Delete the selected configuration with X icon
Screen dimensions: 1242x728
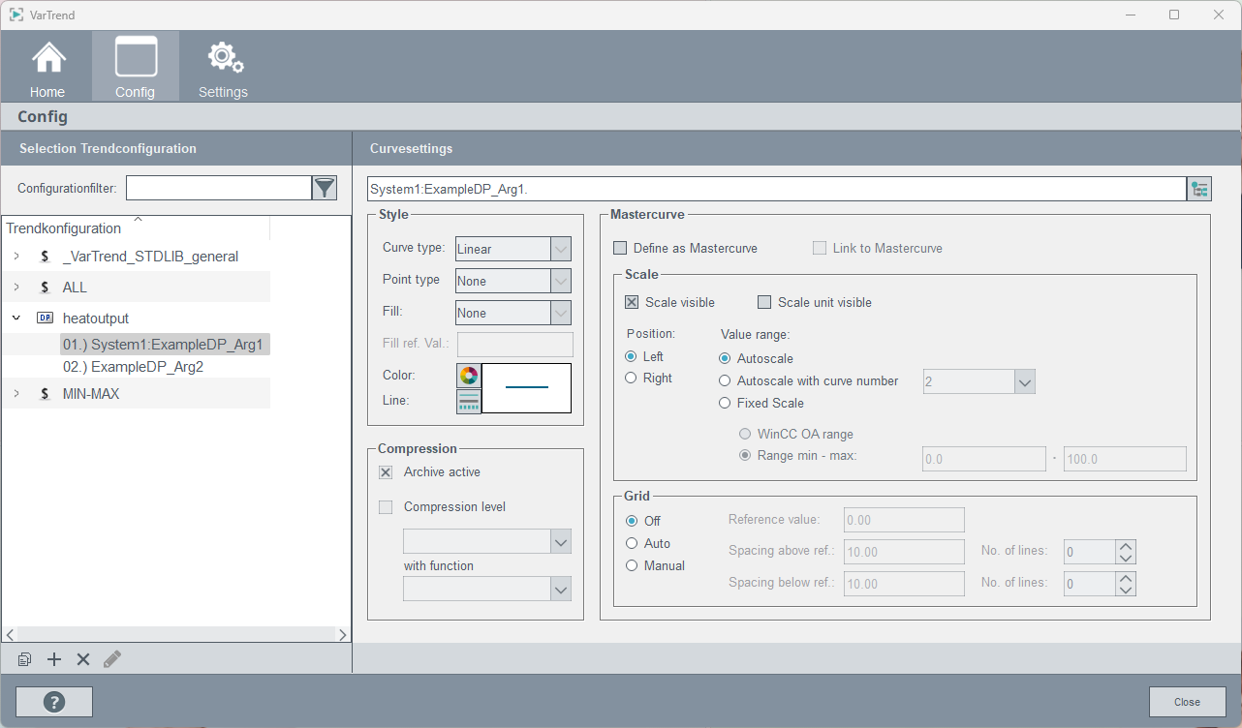[83, 659]
